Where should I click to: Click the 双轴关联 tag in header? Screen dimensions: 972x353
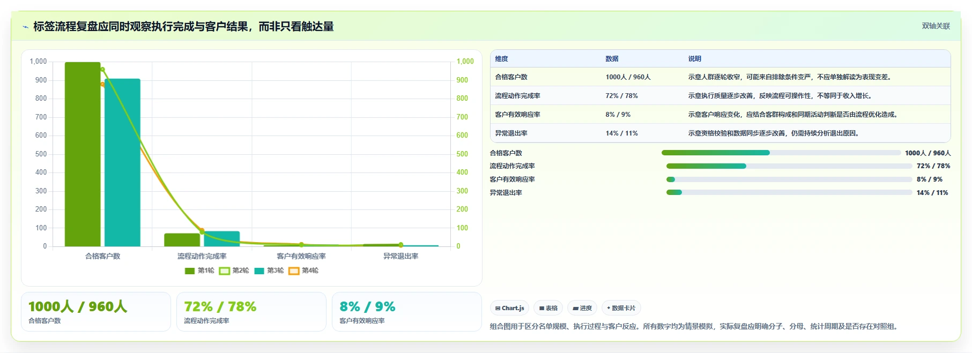(x=936, y=26)
